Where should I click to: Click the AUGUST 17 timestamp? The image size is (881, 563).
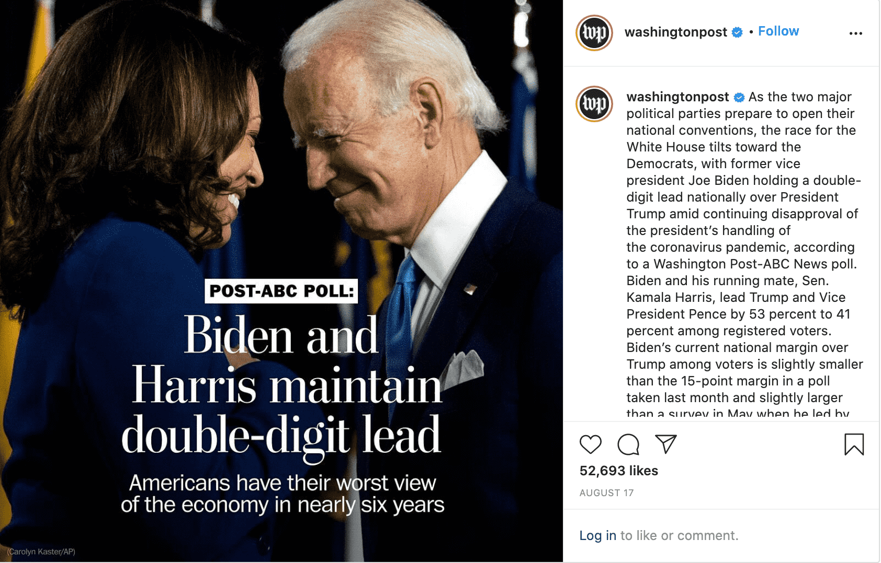click(x=606, y=492)
